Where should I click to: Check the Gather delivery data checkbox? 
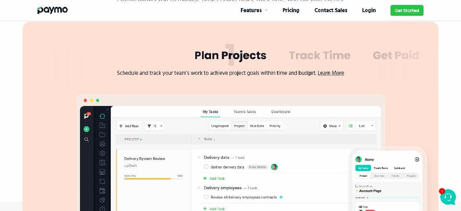(x=206, y=167)
